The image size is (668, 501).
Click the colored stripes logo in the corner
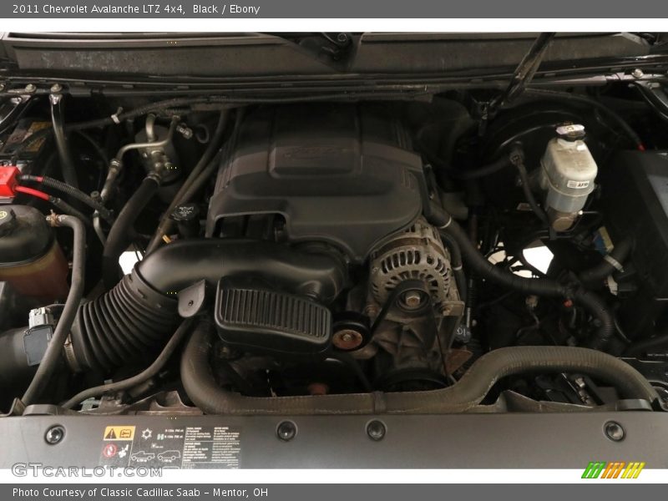point(613,470)
